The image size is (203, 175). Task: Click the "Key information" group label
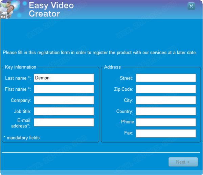pyautogui.click(x=20, y=67)
